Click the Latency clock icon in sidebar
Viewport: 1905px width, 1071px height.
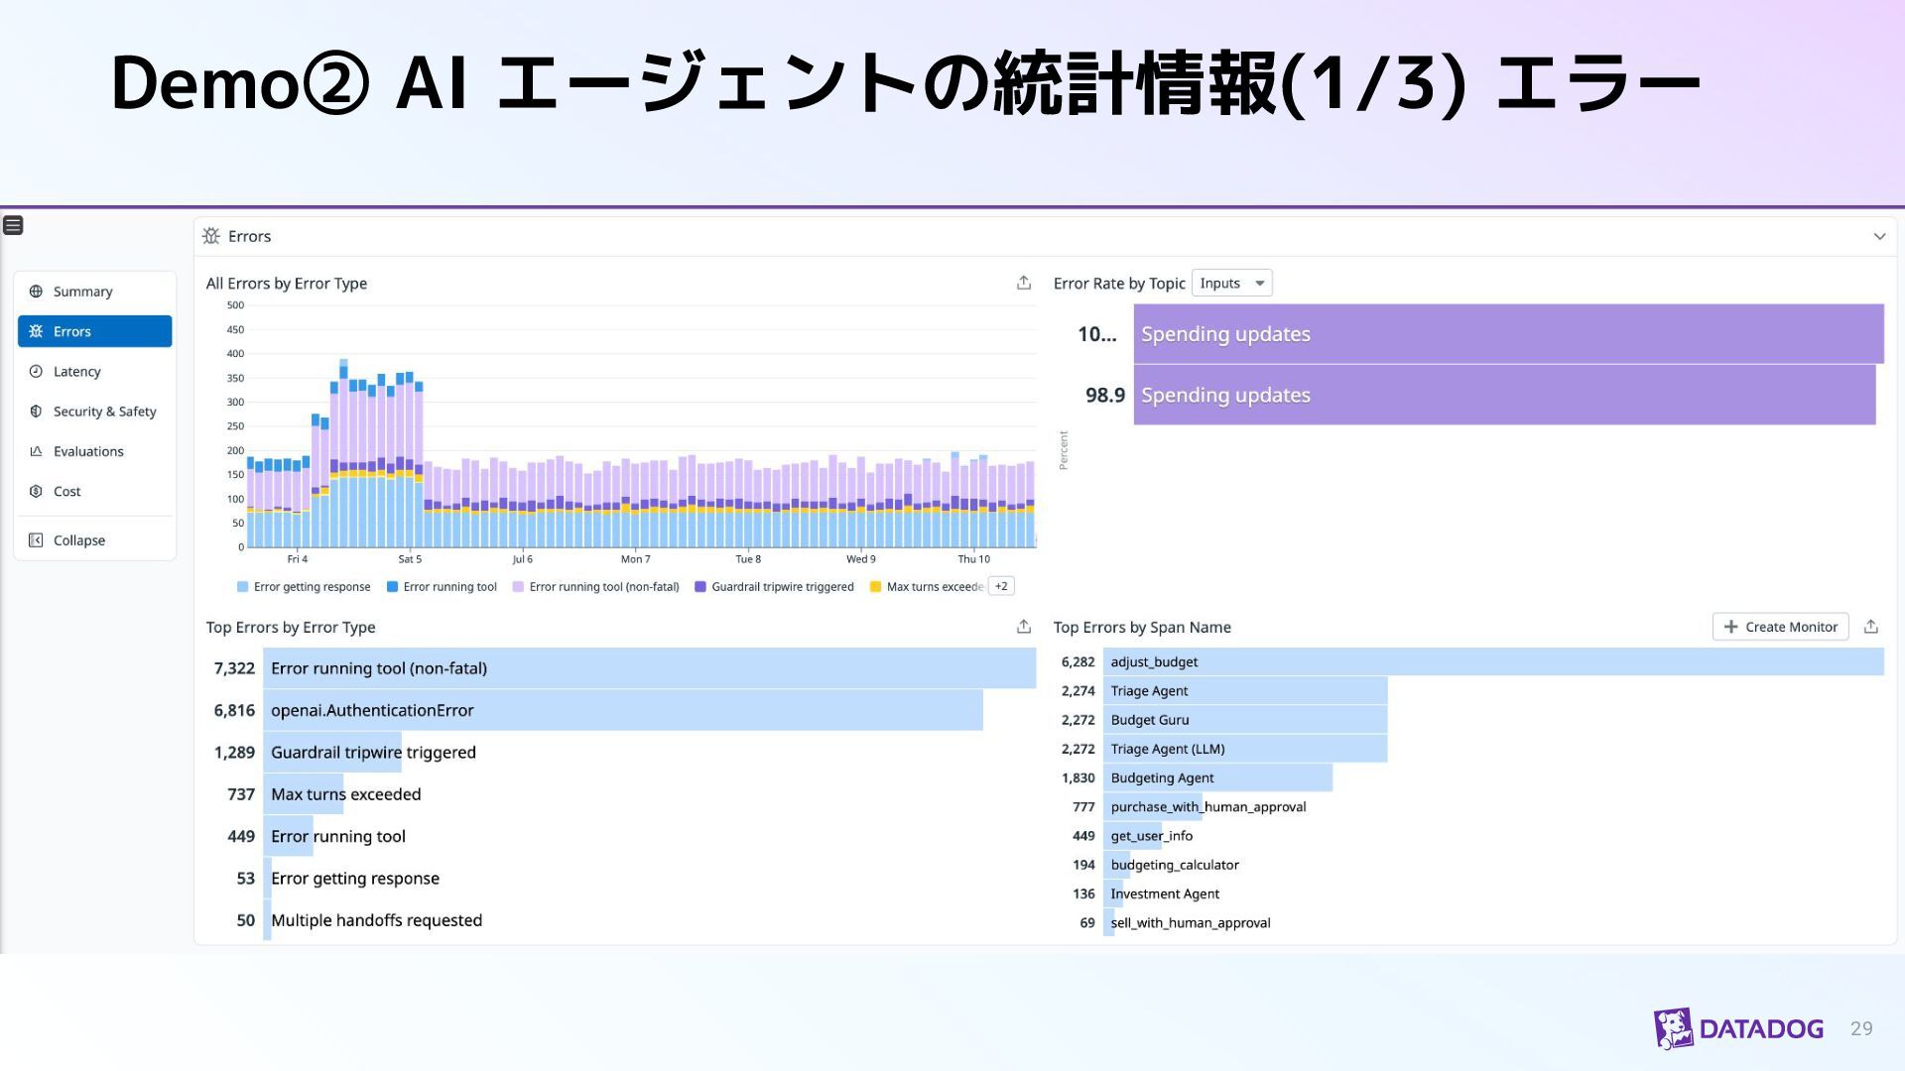(x=36, y=371)
